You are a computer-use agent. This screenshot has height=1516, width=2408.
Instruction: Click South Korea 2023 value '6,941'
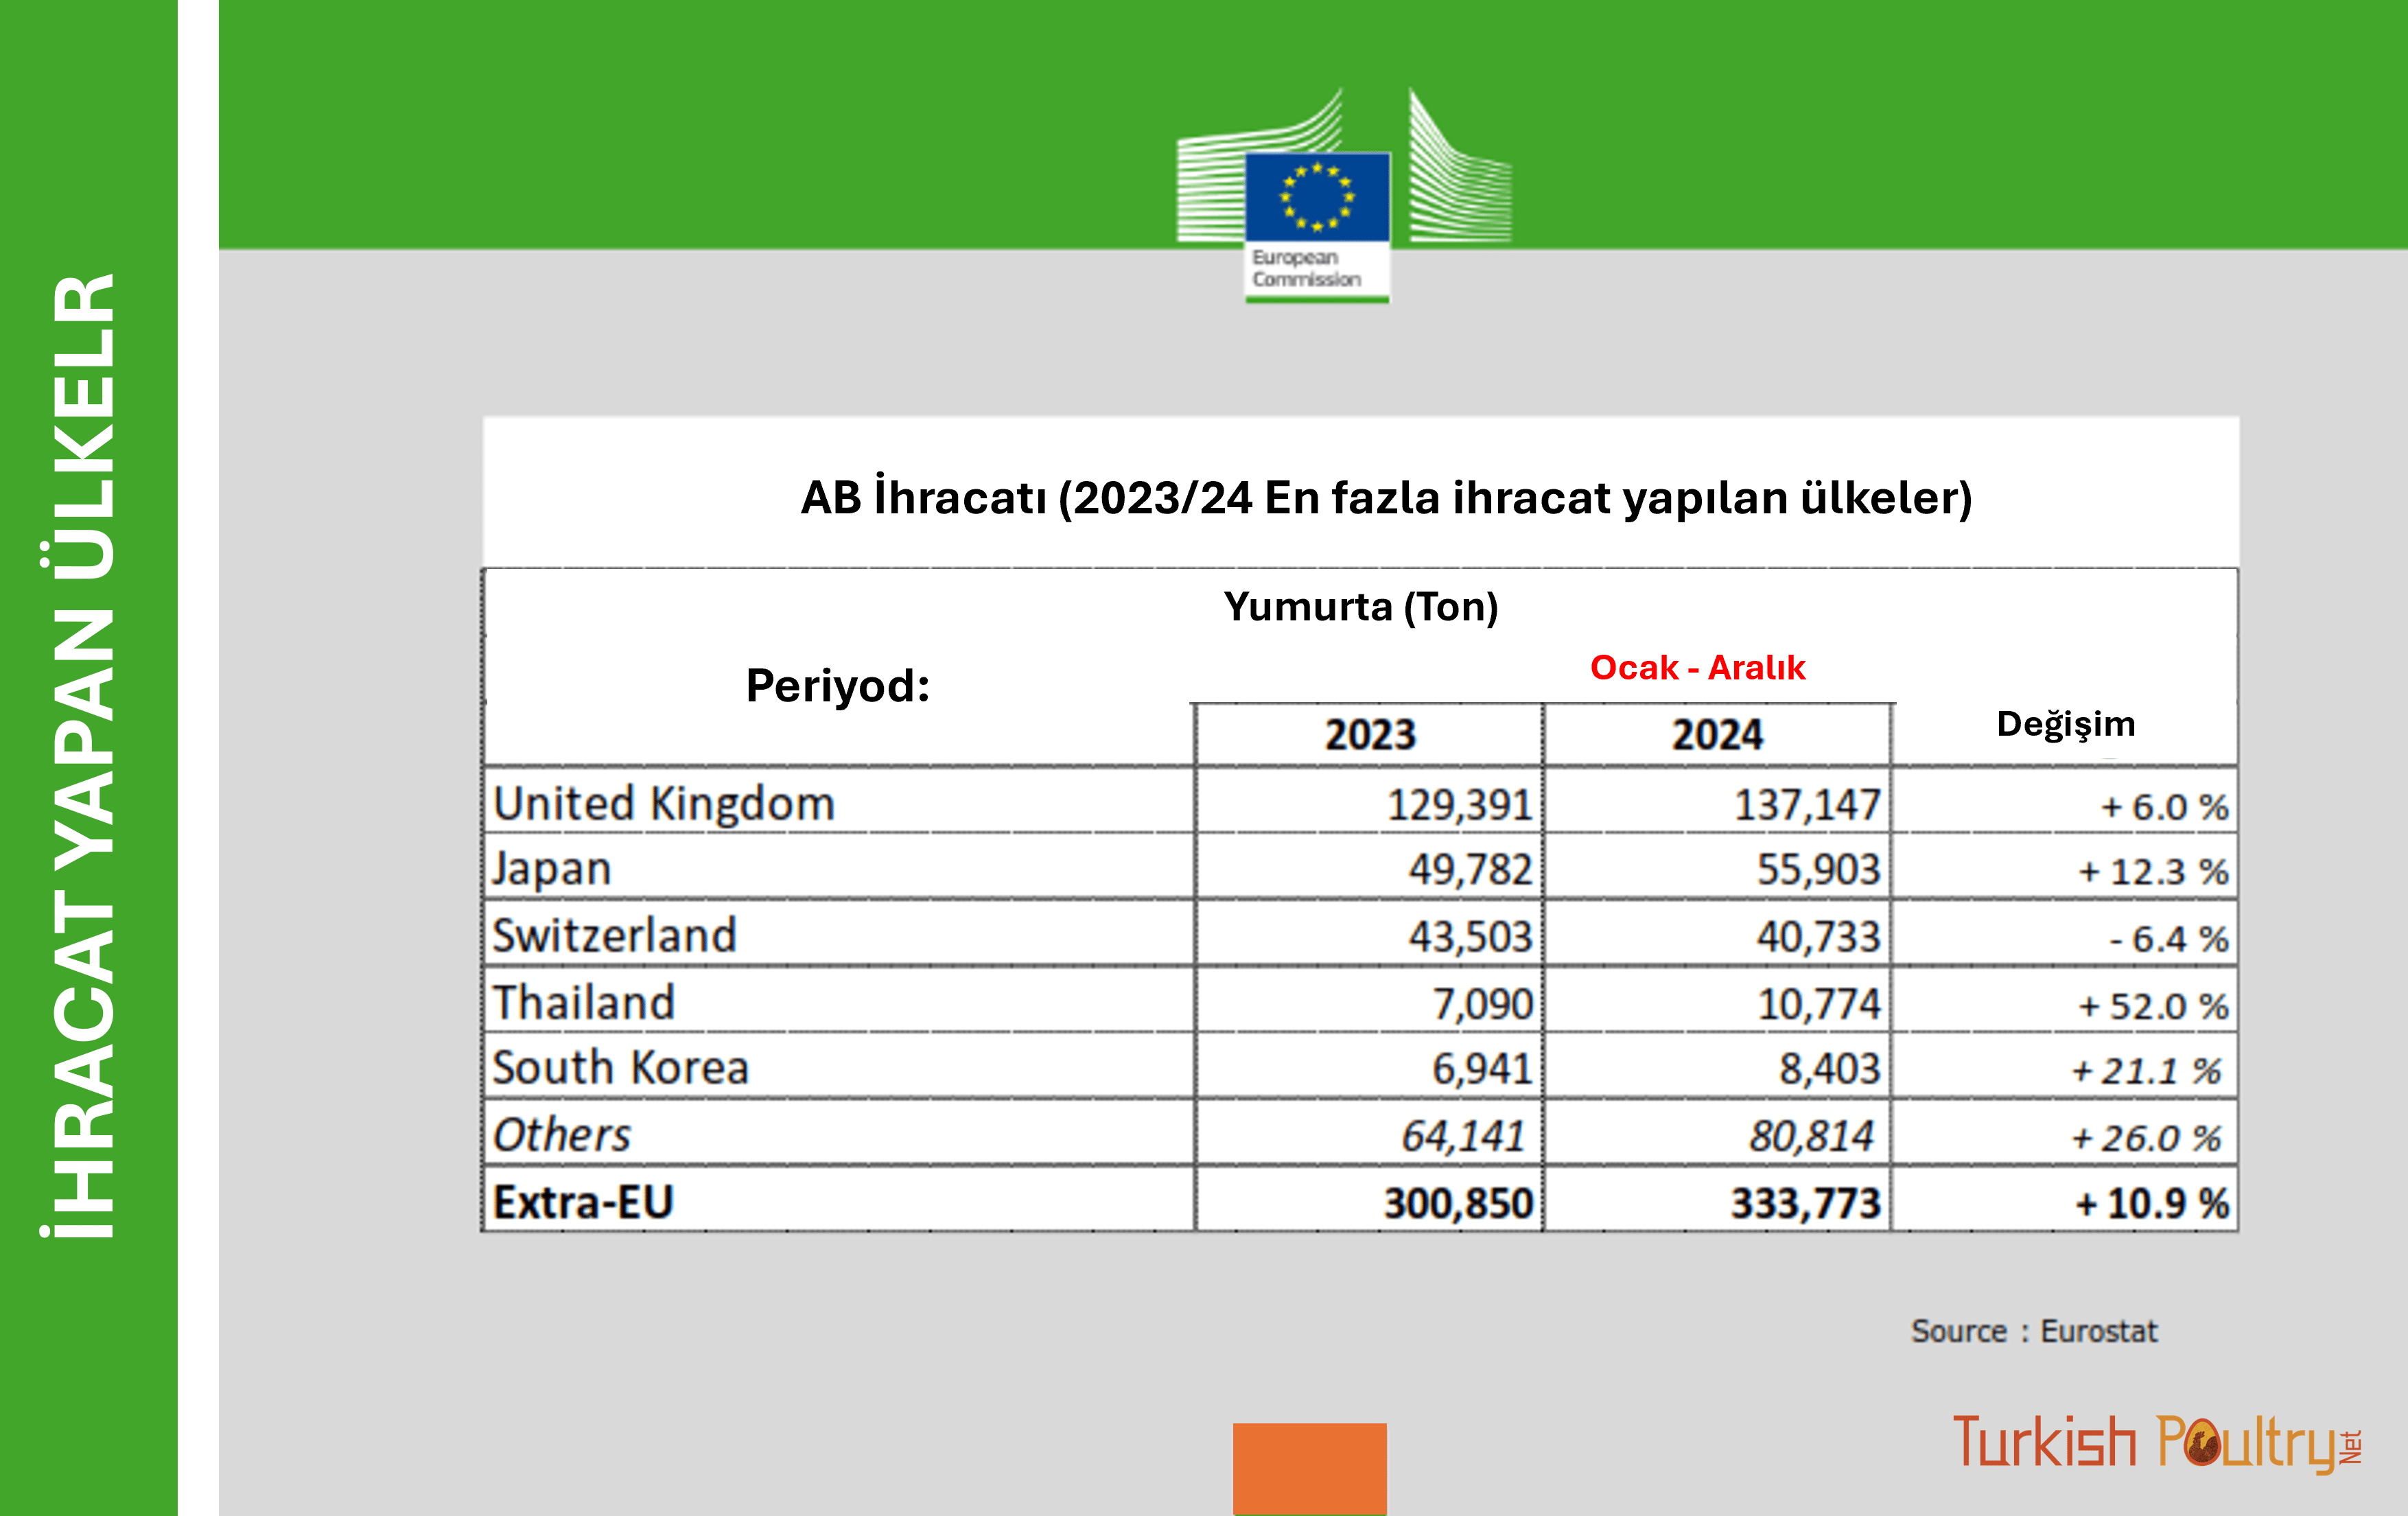coord(1482,1069)
